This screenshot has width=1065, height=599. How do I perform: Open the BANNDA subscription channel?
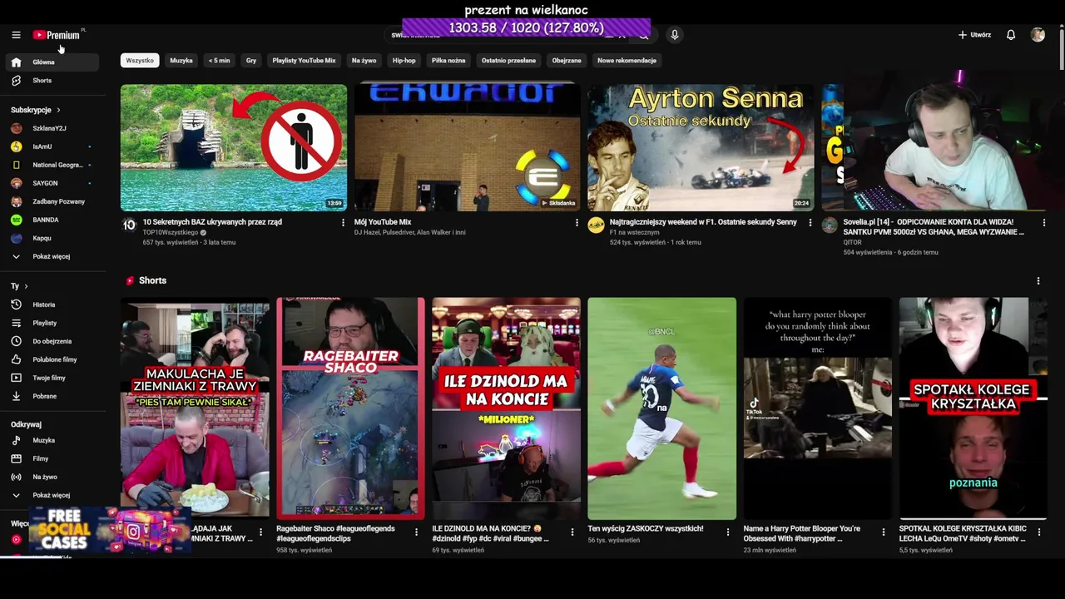[x=53, y=220]
